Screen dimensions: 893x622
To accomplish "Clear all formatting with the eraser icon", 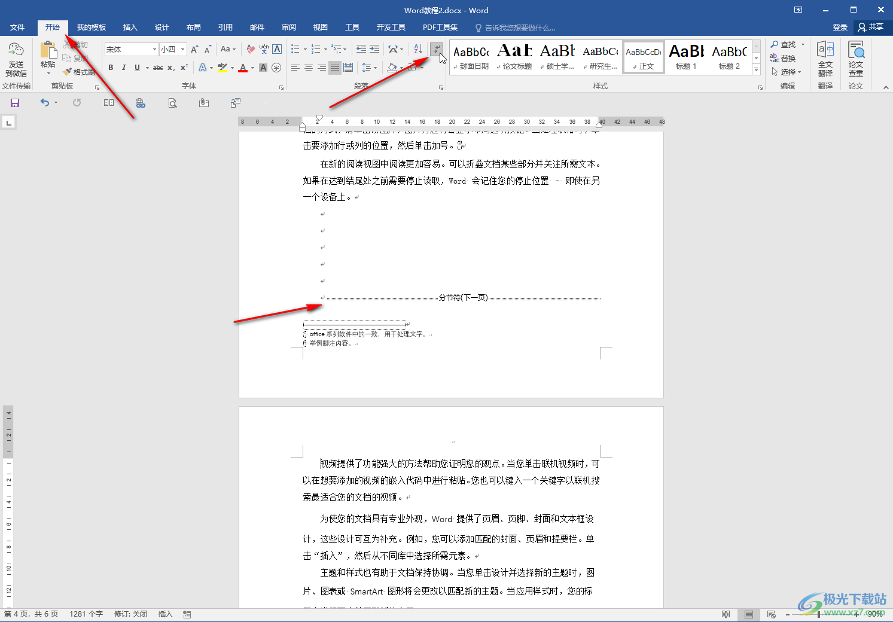I will pos(251,49).
